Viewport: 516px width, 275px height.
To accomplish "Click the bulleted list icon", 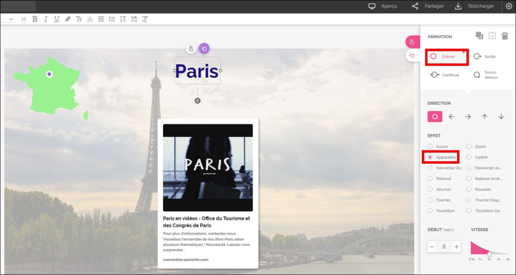I will coord(112,19).
